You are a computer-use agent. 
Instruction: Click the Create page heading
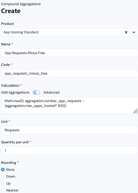tap(11, 11)
